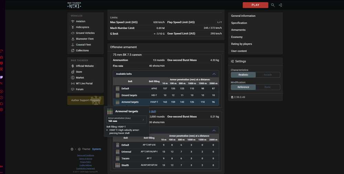The width and height of the screenshot is (344, 174).
Task: Open the search magnifier icon
Action: tap(273, 5)
